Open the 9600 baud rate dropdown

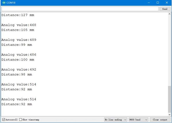click(138, 120)
